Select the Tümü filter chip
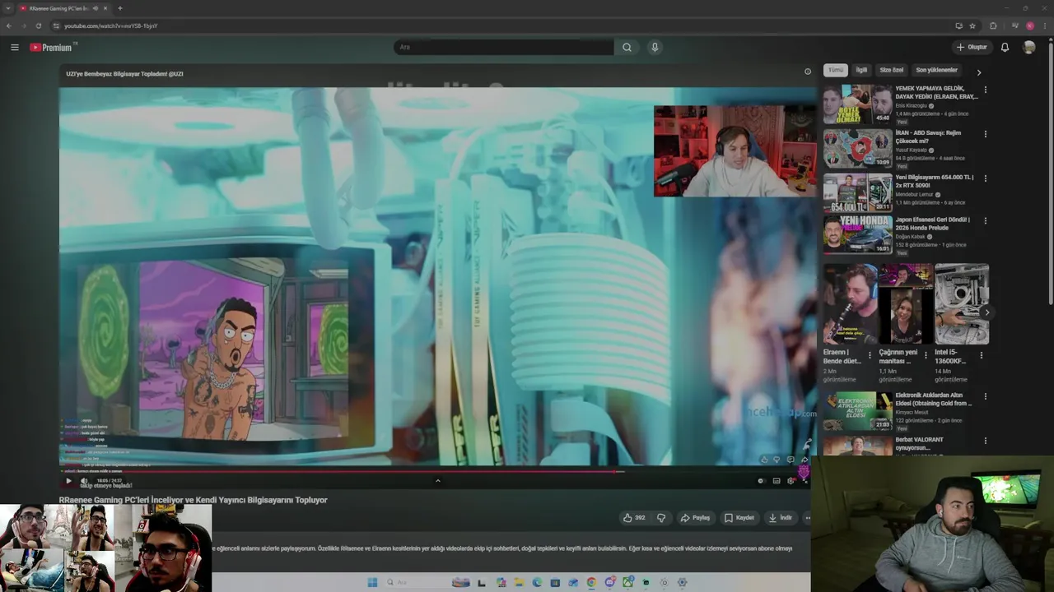This screenshot has height=592, width=1054. [x=836, y=70]
